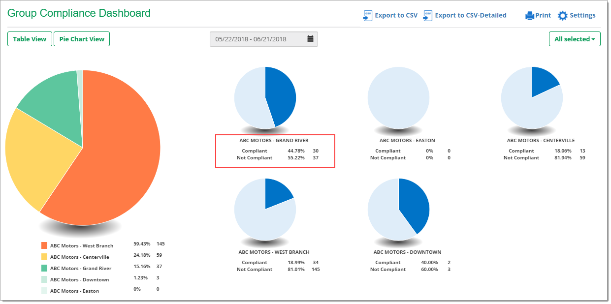Open the All selected dropdown

(x=575, y=39)
